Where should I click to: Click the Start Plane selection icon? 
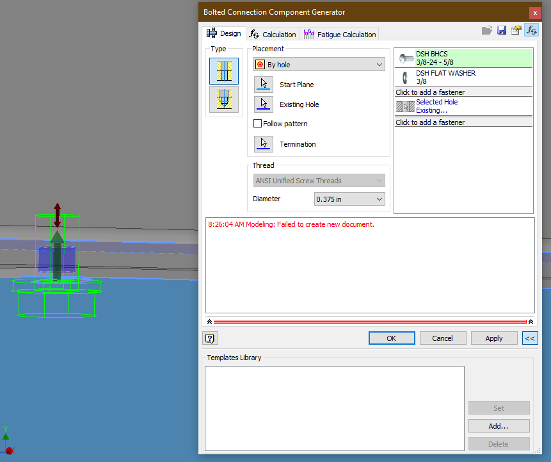263,84
